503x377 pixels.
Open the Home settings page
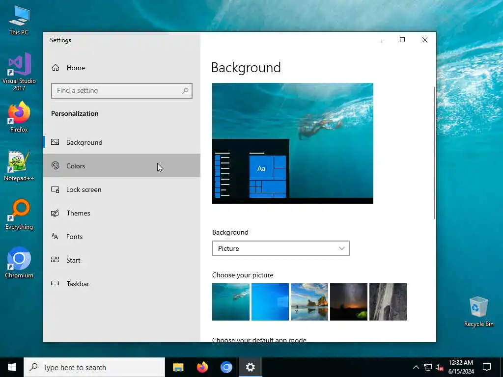pyautogui.click(x=122, y=68)
